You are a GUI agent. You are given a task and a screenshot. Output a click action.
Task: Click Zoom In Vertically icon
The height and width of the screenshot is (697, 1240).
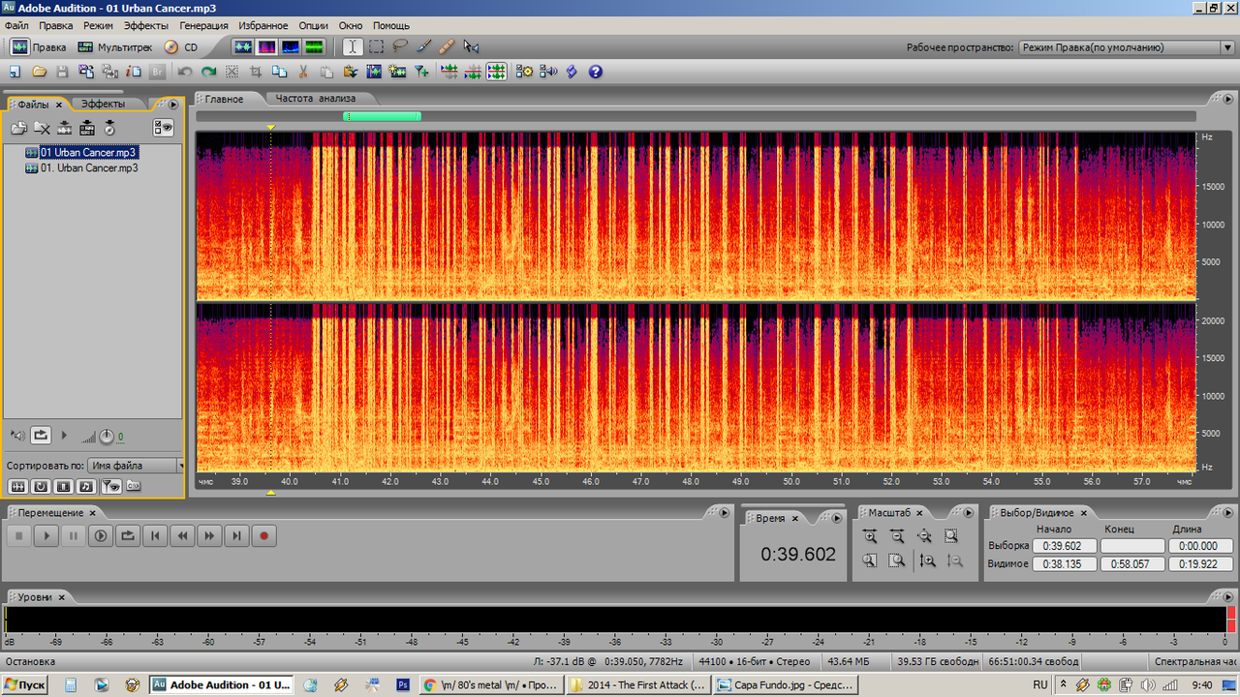click(x=927, y=560)
